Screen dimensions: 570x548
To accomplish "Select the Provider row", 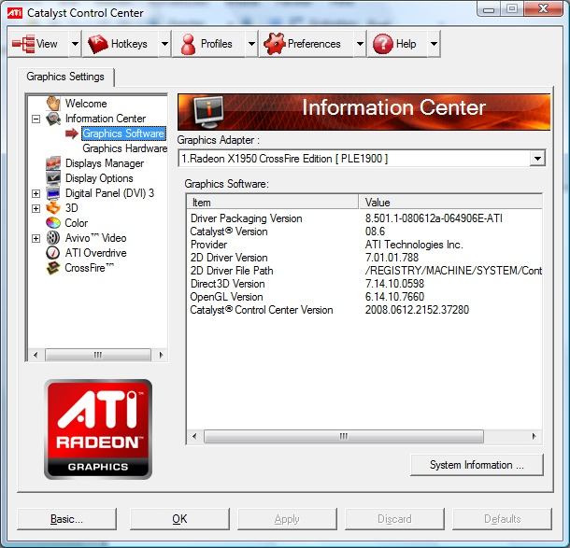I will (364, 245).
